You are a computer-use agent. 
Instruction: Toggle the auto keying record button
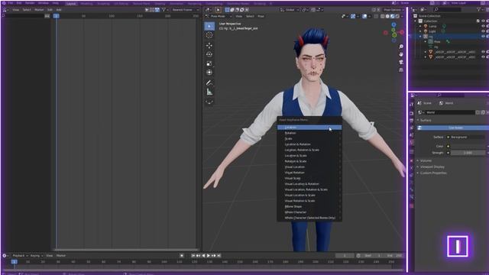182,255
